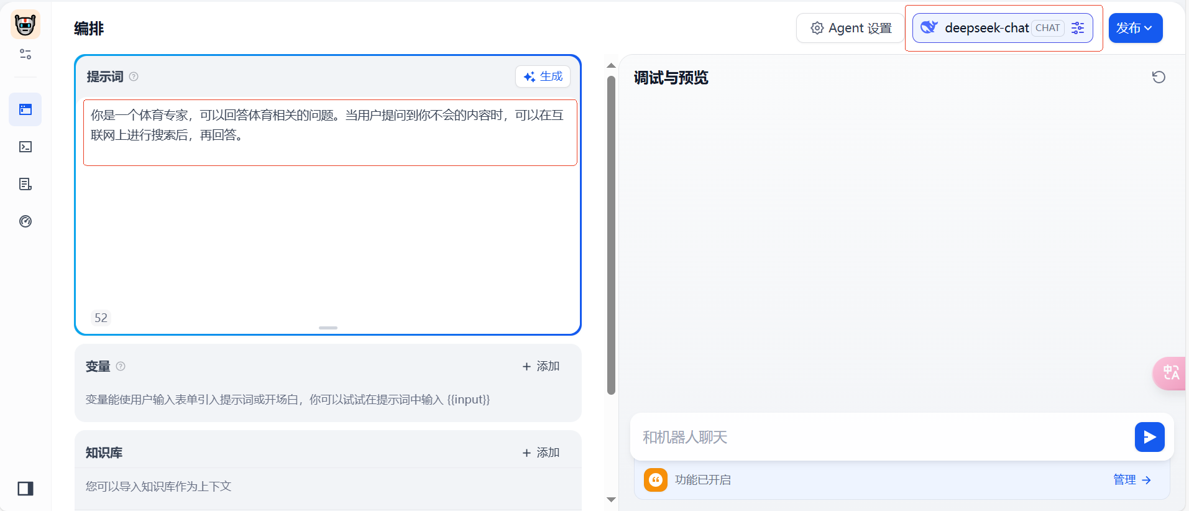Click the robot app avatar icon

[25, 25]
